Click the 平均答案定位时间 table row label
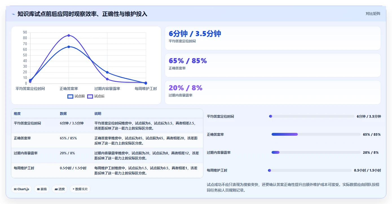Screen dimensions: 392x204 [27, 123]
